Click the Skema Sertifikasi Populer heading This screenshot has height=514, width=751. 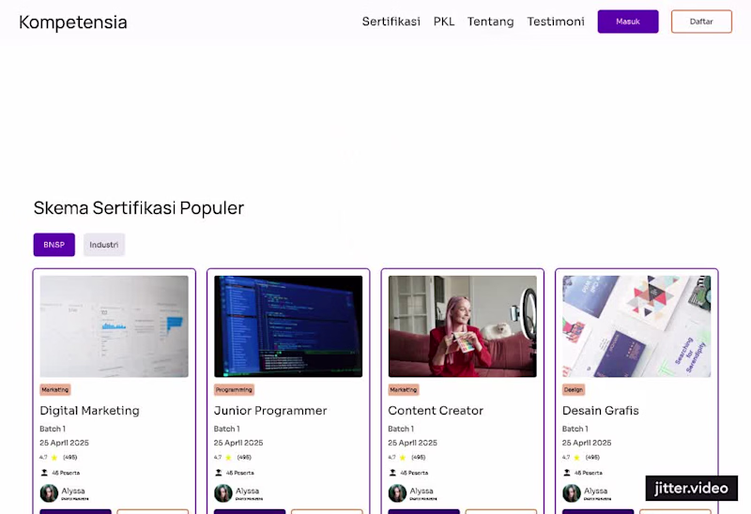[x=139, y=208]
